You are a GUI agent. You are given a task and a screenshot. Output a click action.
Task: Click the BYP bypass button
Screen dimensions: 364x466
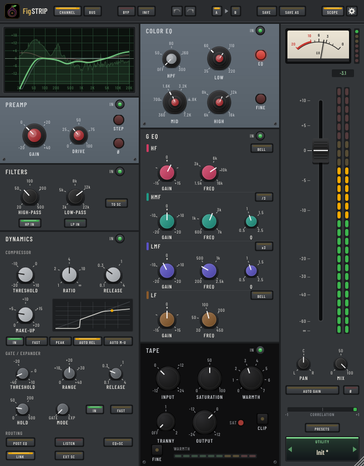[x=127, y=11]
